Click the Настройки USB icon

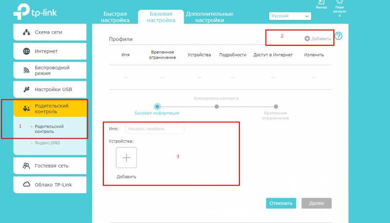pyautogui.click(x=27, y=90)
